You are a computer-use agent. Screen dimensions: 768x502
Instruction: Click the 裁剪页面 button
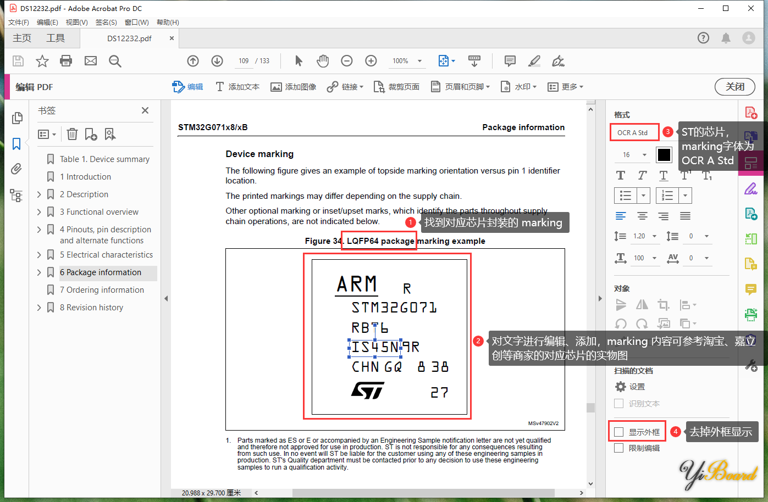pyautogui.click(x=396, y=87)
